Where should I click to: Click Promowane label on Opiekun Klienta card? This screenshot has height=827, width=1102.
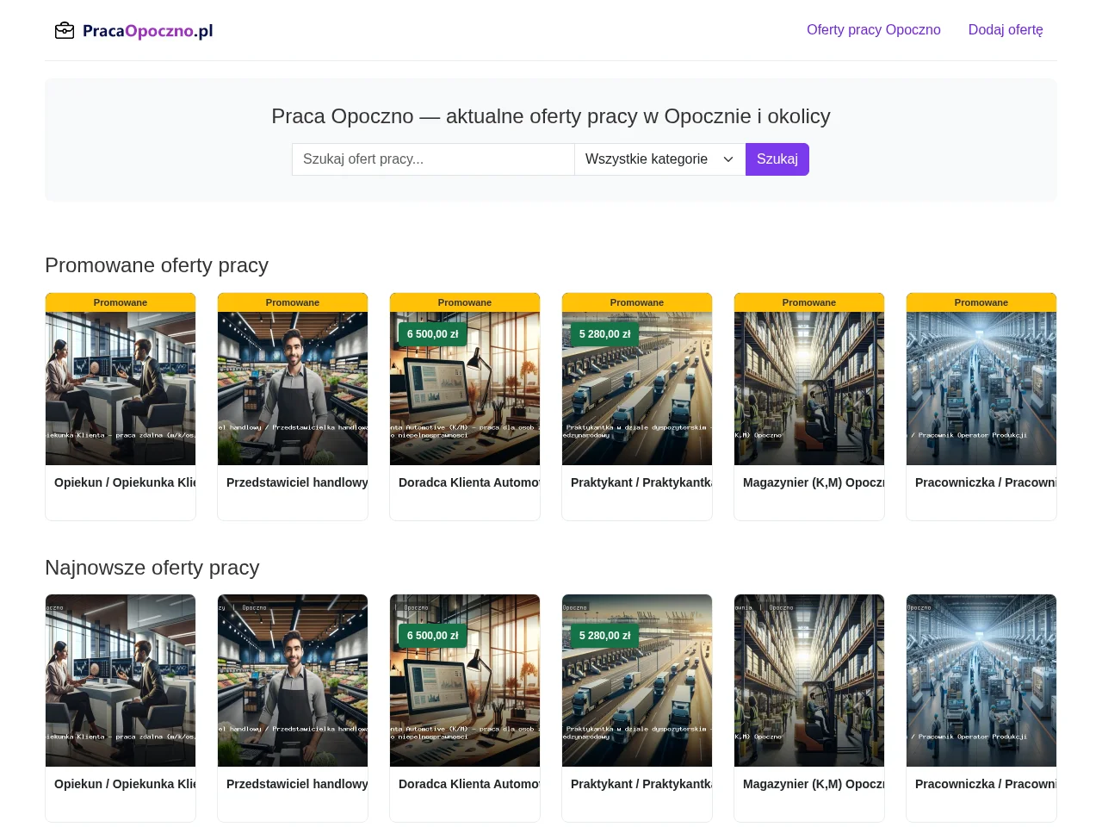121,302
